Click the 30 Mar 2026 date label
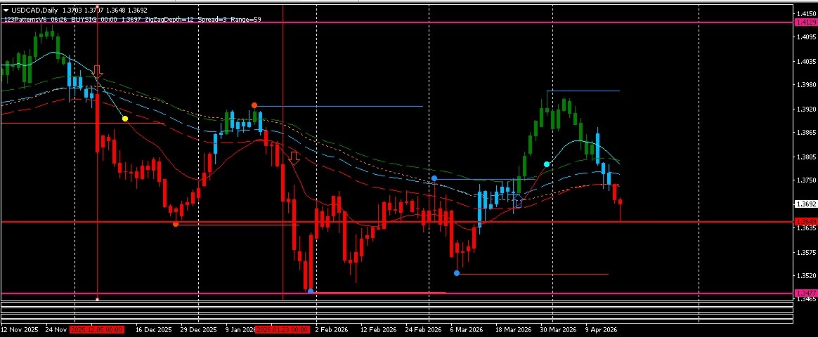Screen dimensions: 818x337 [558, 330]
